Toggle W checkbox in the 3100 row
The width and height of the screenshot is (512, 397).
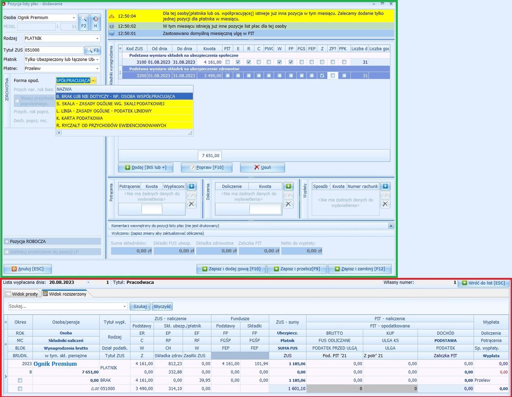tap(280, 62)
